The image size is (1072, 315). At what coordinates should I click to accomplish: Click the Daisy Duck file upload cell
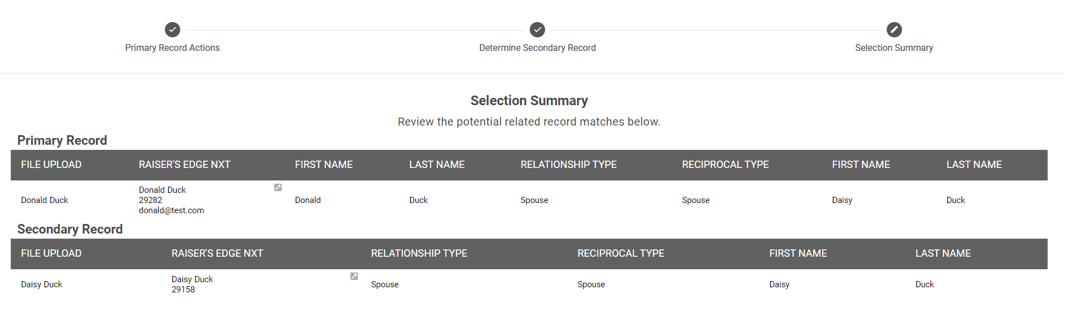41,284
